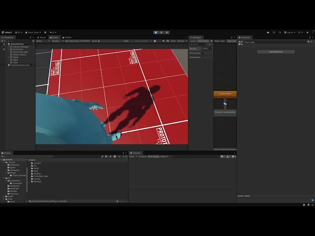The image size is (315, 236).
Task: Toggle the Animator eye visibility icon
Action: [x=211, y=41]
